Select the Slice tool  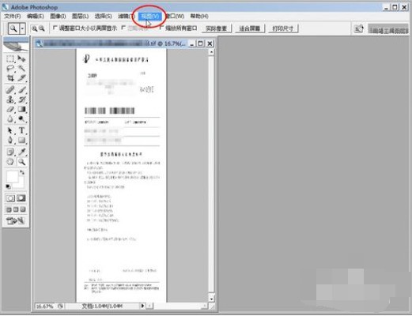pos(21,78)
